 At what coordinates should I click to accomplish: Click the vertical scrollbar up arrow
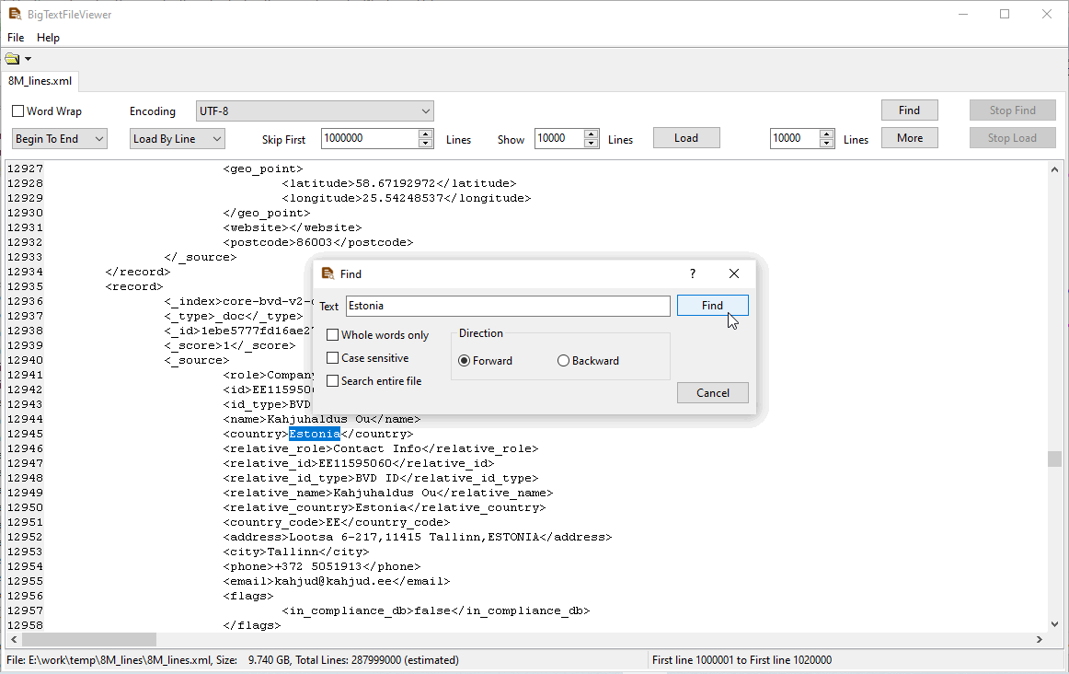coord(1054,168)
